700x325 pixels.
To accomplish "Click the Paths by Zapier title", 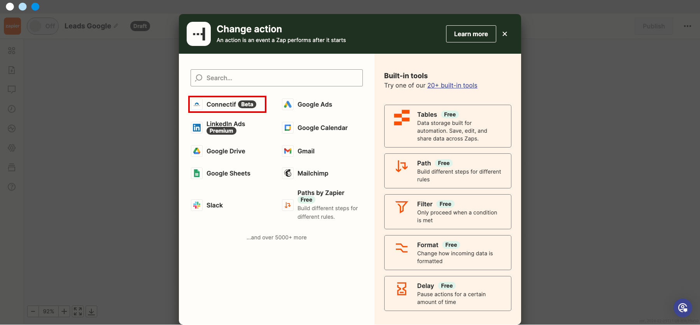I will [x=321, y=193].
